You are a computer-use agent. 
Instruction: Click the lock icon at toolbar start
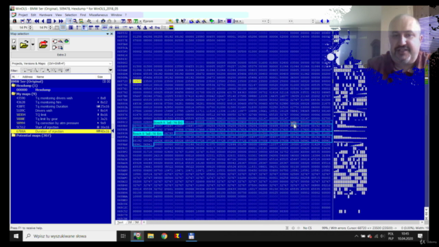pyautogui.click(x=14, y=21)
